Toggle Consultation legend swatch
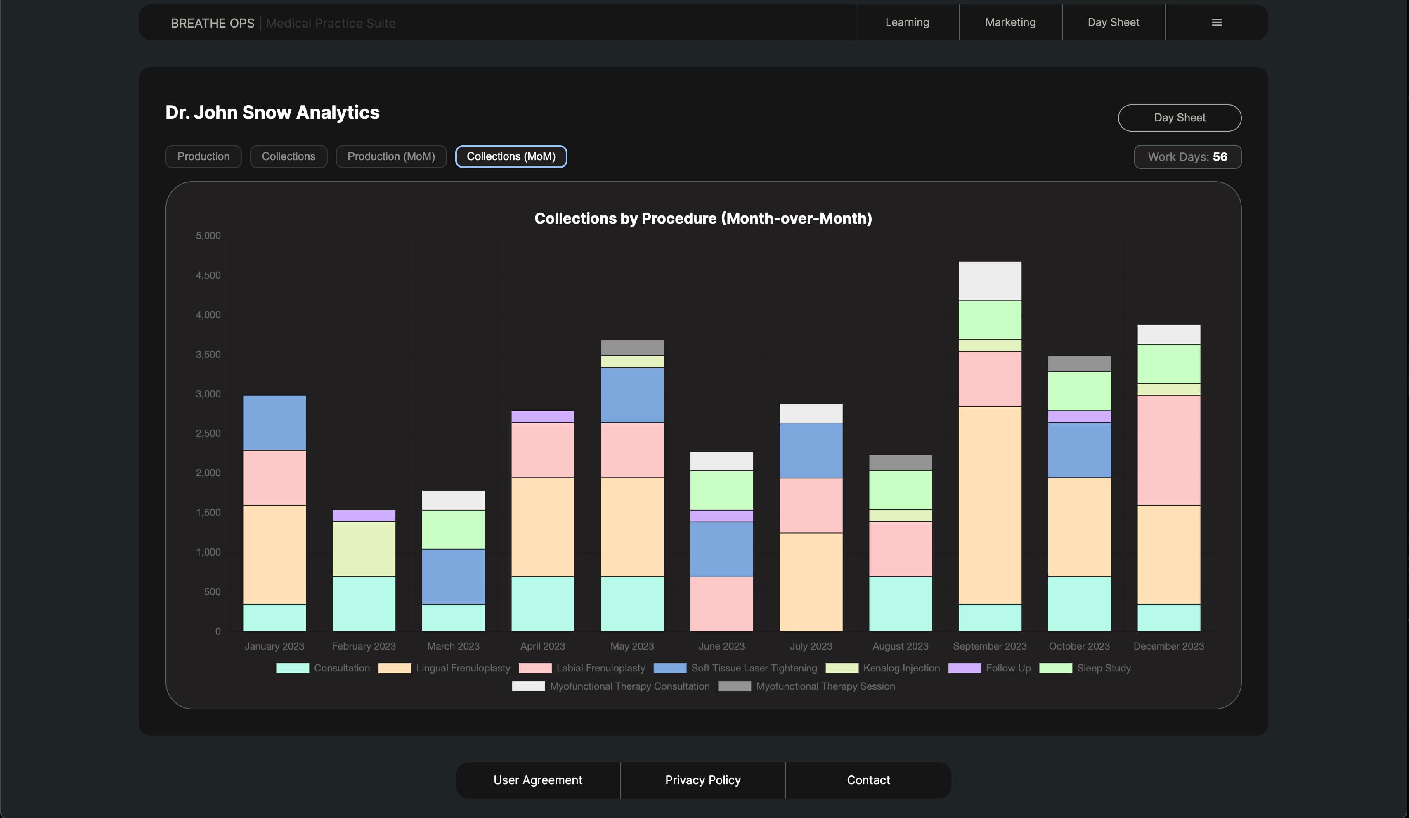 pos(293,668)
